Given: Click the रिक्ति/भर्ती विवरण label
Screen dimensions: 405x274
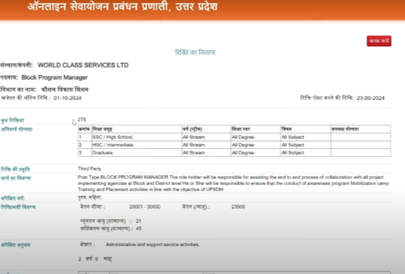Looking at the screenshot, I should [18, 207].
